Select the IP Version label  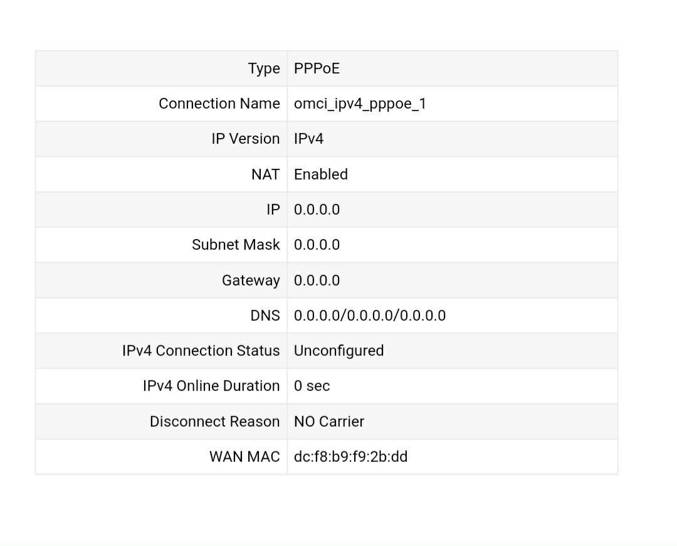coord(245,139)
